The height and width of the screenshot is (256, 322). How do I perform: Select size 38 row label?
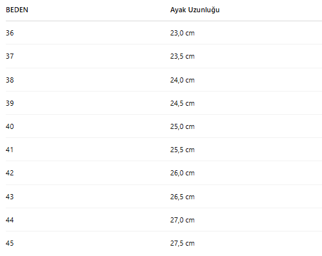[x=10, y=80]
